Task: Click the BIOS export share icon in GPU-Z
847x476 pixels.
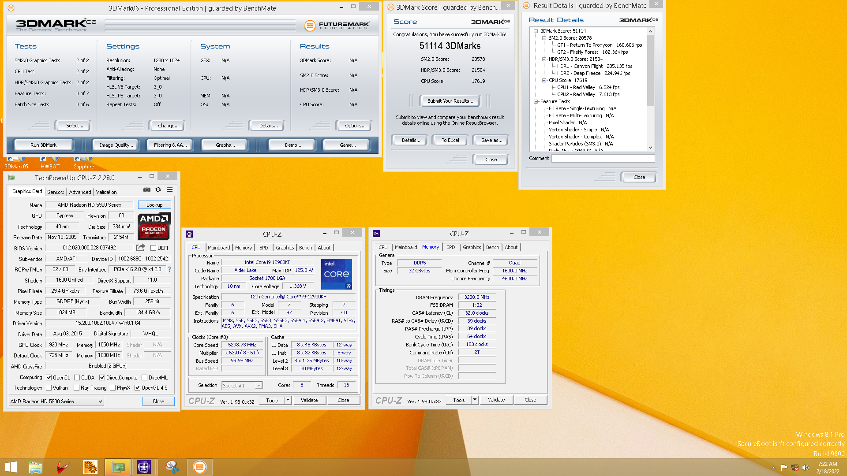Action: click(x=140, y=248)
